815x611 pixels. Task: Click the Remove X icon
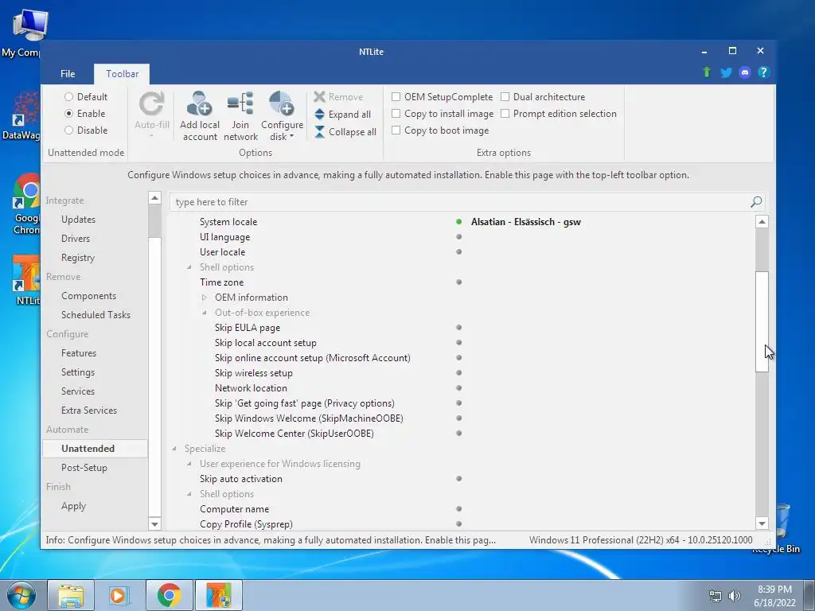coord(319,96)
